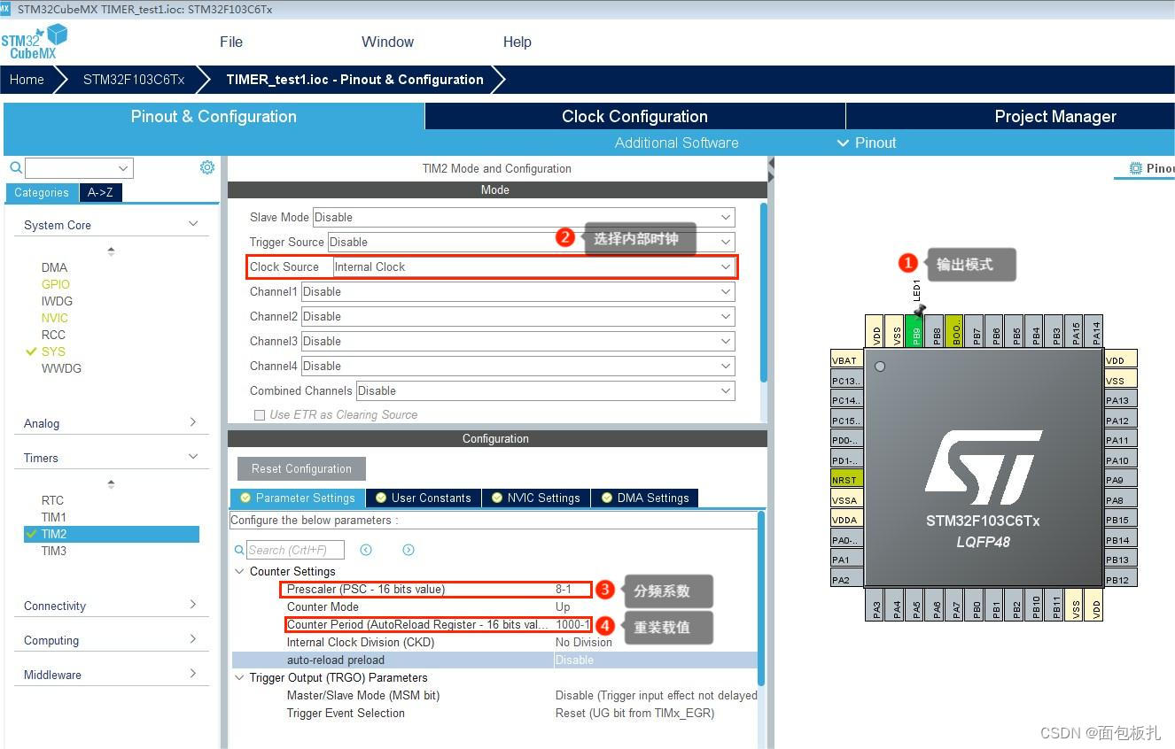The image size is (1175, 749).
Task: Click the VBAT pin on the chip
Action: coord(846,360)
